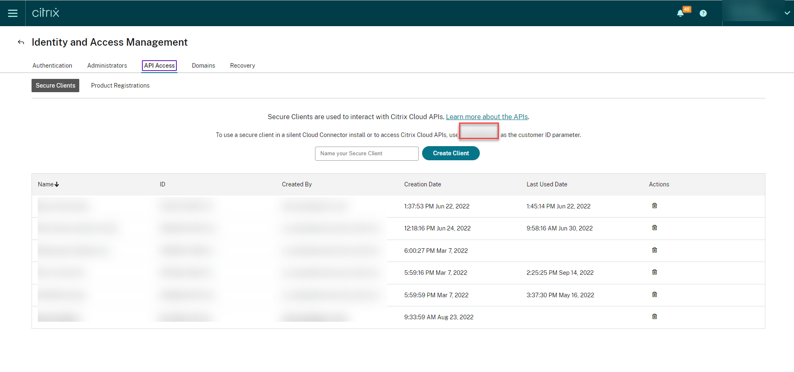Open the hamburger navigation menu
Viewport: 794px width, 372px height.
pos(13,13)
